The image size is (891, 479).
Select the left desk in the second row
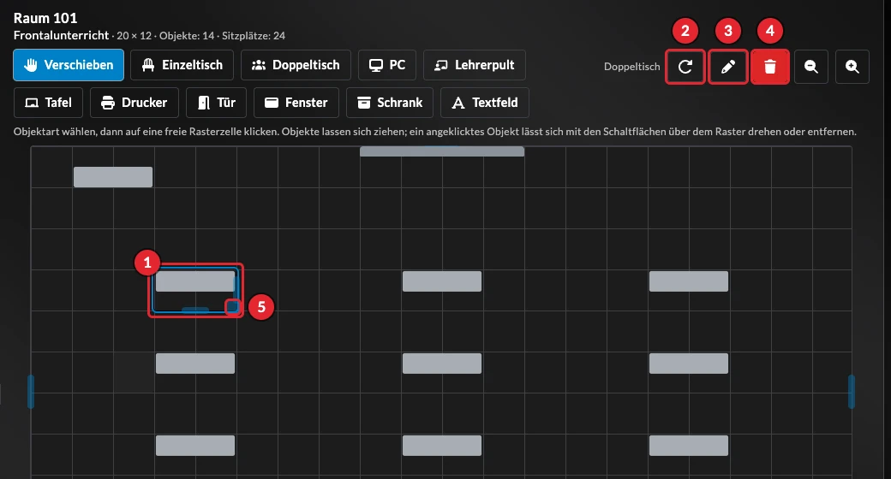[x=195, y=364]
